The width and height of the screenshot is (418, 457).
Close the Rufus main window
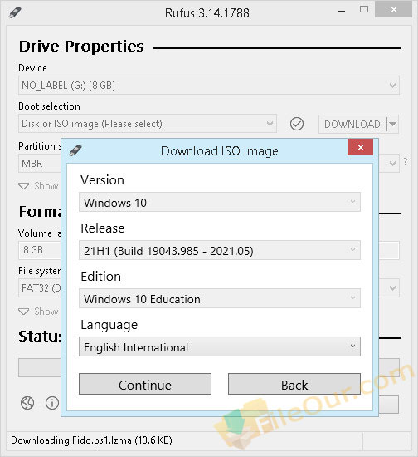click(394, 10)
